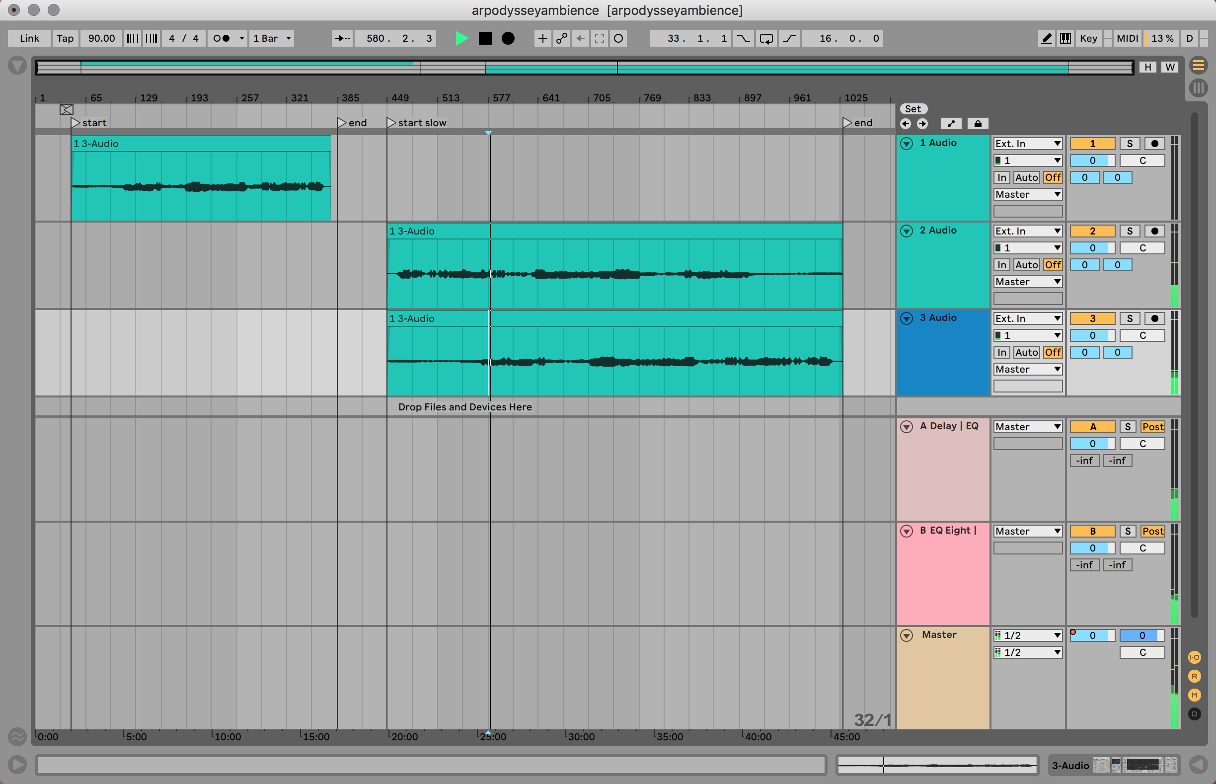Click the Set locator button

click(913, 108)
